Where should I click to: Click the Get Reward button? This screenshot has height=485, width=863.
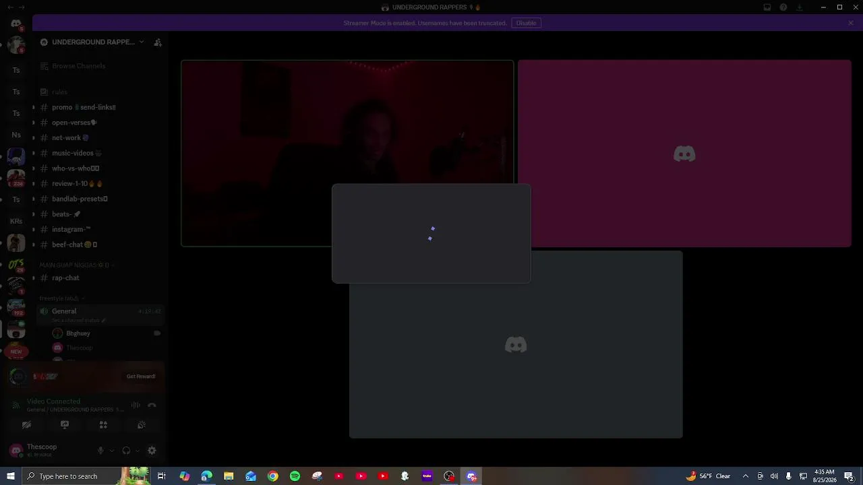point(141,377)
